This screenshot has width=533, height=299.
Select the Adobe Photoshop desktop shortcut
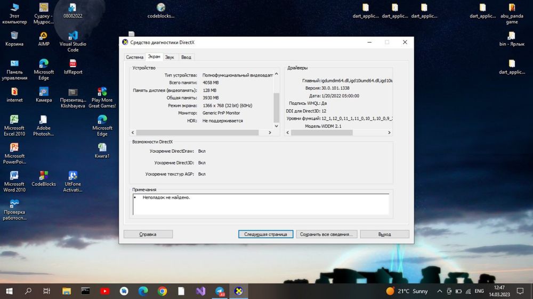tap(43, 125)
